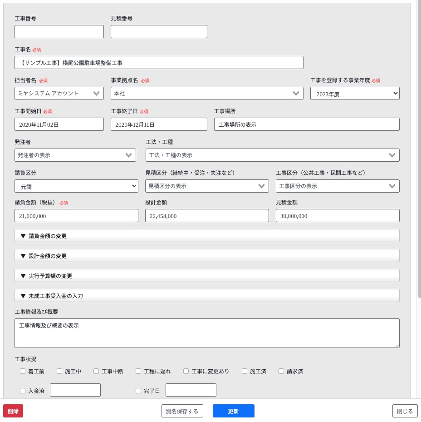Check the 施工中 status checkbox
The width and height of the screenshot is (421, 422).
pyautogui.click(x=59, y=371)
